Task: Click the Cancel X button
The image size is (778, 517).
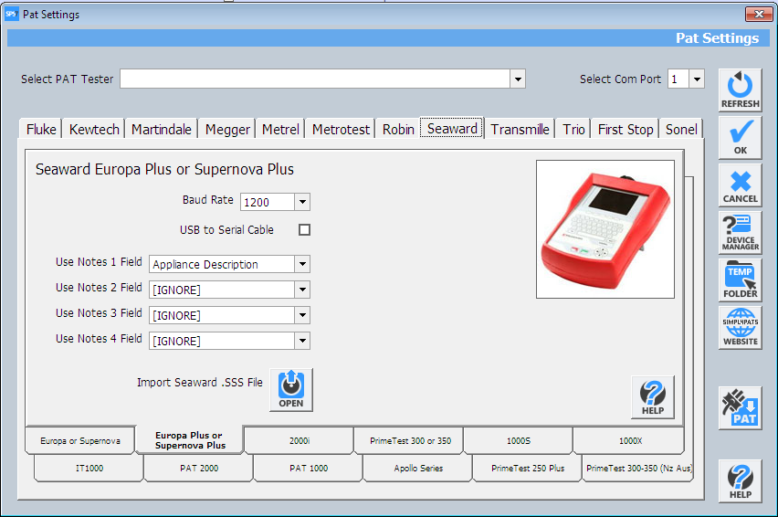Action: click(x=740, y=185)
